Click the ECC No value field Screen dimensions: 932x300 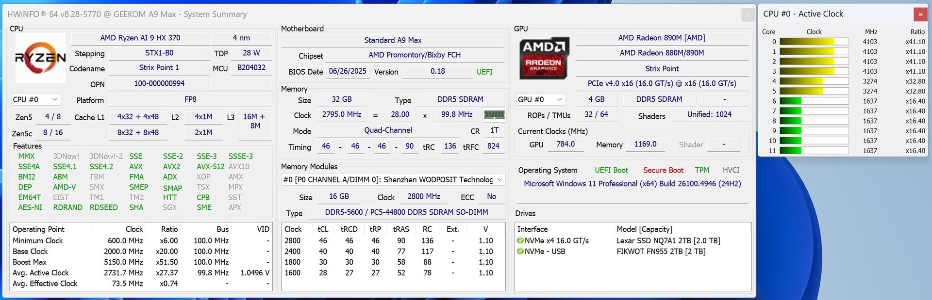click(x=491, y=197)
